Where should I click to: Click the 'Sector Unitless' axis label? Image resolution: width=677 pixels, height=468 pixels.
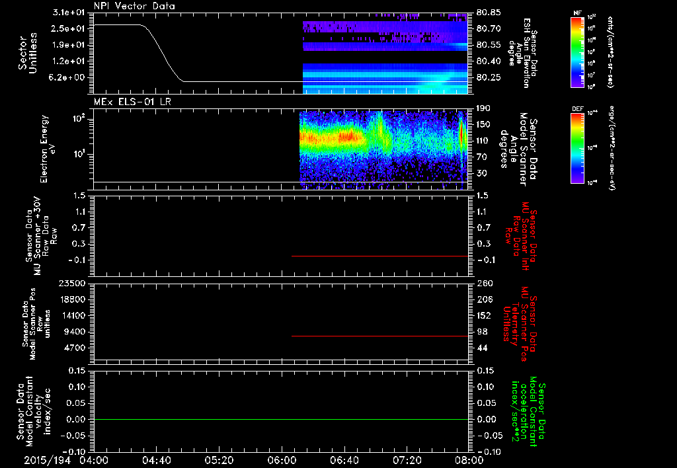click(x=28, y=53)
